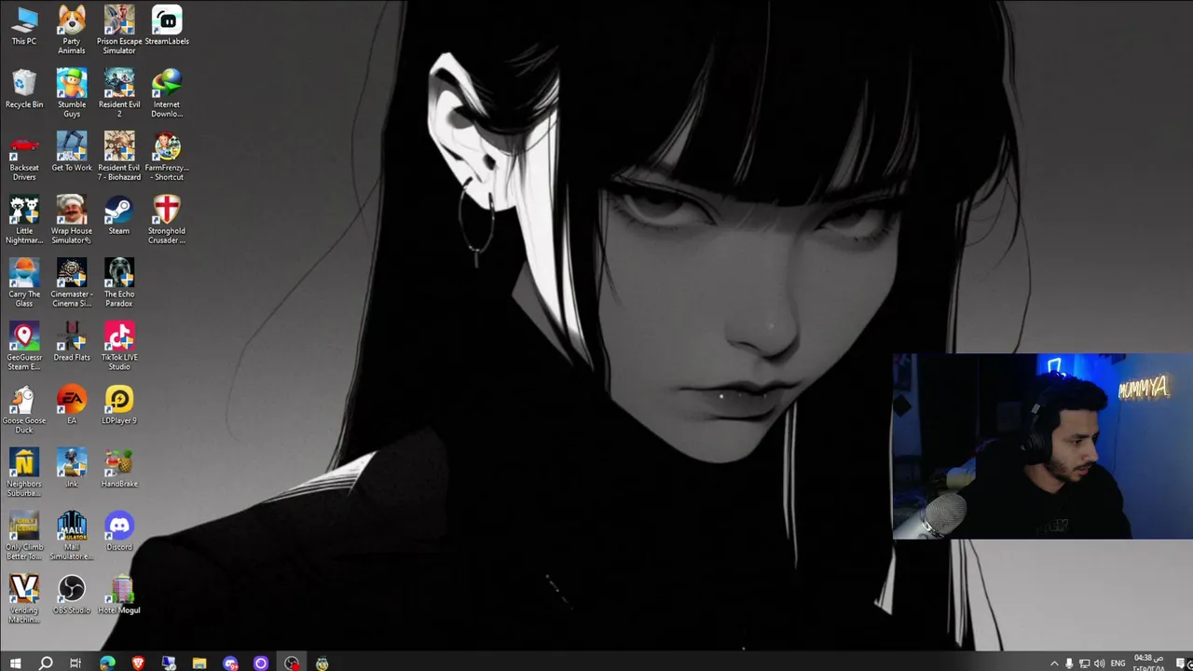Switch to OBS Studio on taskbar

click(x=292, y=664)
